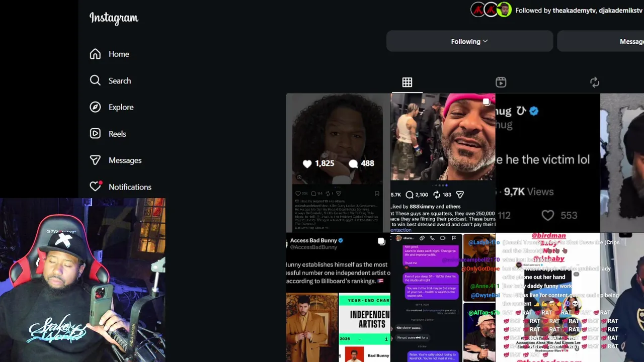The height and width of the screenshot is (362, 644).
Task: Open Home in the sidebar
Action: [119, 54]
